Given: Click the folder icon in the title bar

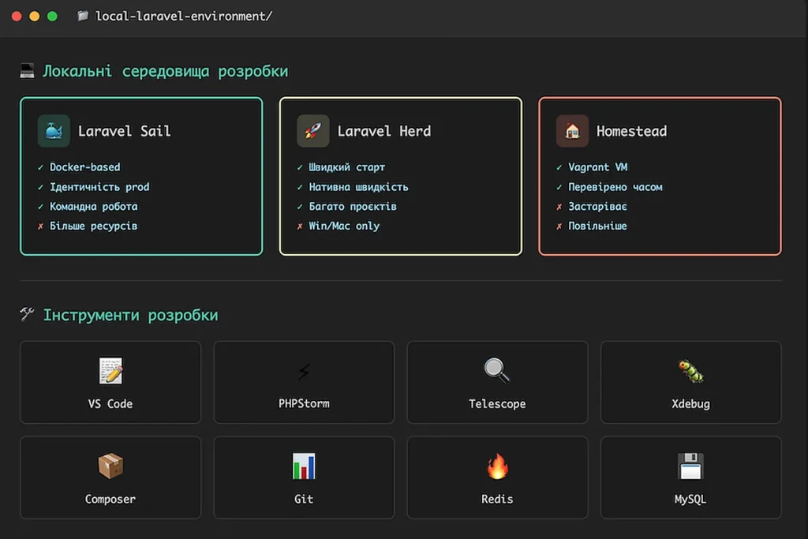Looking at the screenshot, I should [x=83, y=14].
